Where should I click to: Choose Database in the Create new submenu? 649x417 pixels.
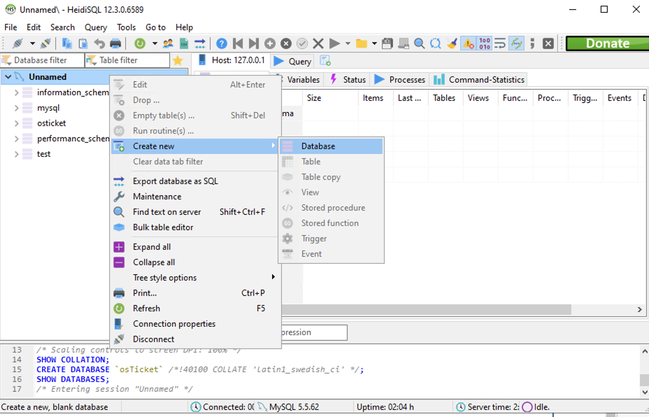click(x=331, y=146)
